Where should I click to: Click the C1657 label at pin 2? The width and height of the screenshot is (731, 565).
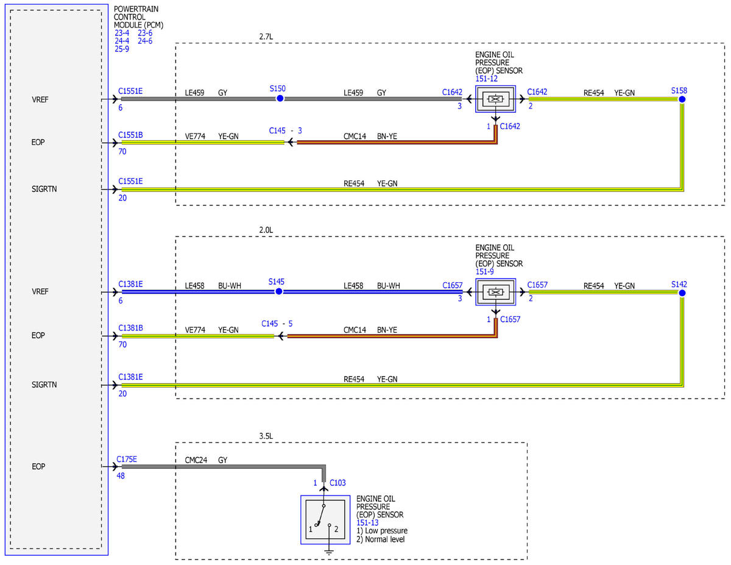click(537, 285)
